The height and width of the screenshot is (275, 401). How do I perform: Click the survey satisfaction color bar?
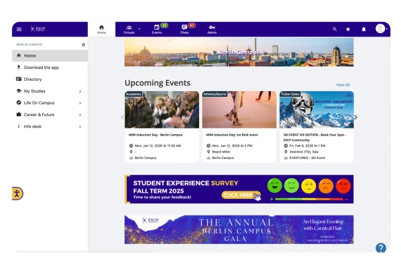pos(309,199)
